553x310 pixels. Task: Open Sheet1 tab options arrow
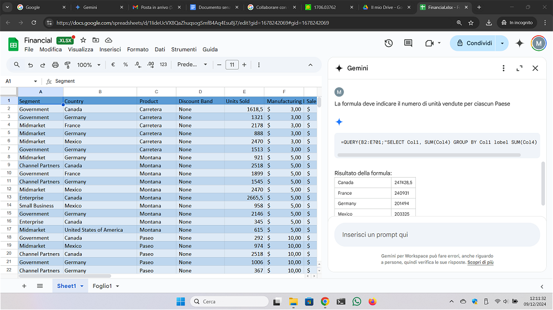pyautogui.click(x=82, y=286)
